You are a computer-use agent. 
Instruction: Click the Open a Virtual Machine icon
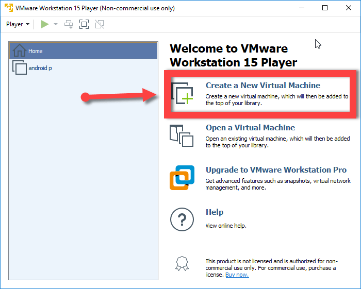coord(182,135)
